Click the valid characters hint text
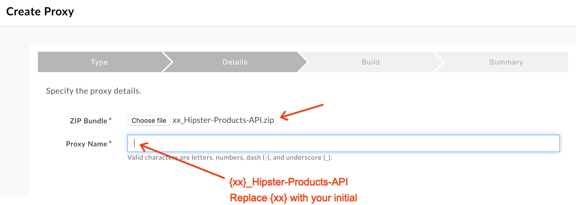This screenshot has width=576, height=205. 230,157
